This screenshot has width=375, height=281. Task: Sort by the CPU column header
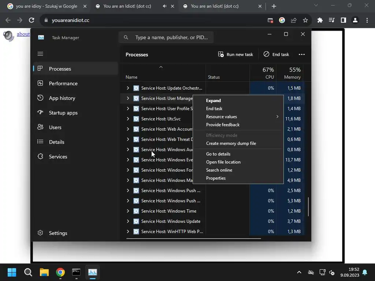(x=263, y=73)
